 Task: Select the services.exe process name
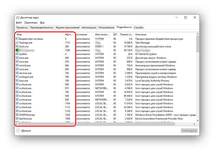pos(25,73)
